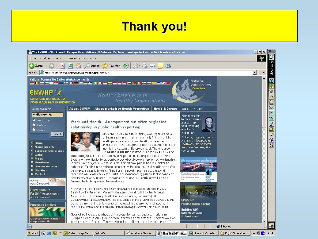Open the Mail button dropdown arrow
The image size is (318, 239).
tap(140, 66)
